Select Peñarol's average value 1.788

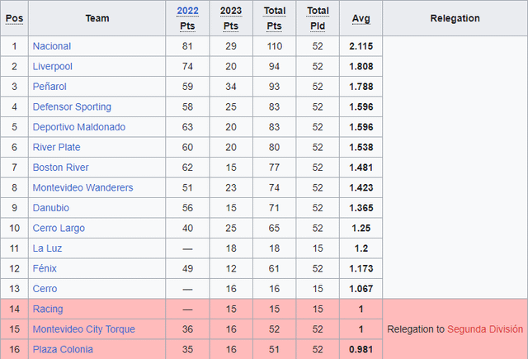[x=361, y=87]
